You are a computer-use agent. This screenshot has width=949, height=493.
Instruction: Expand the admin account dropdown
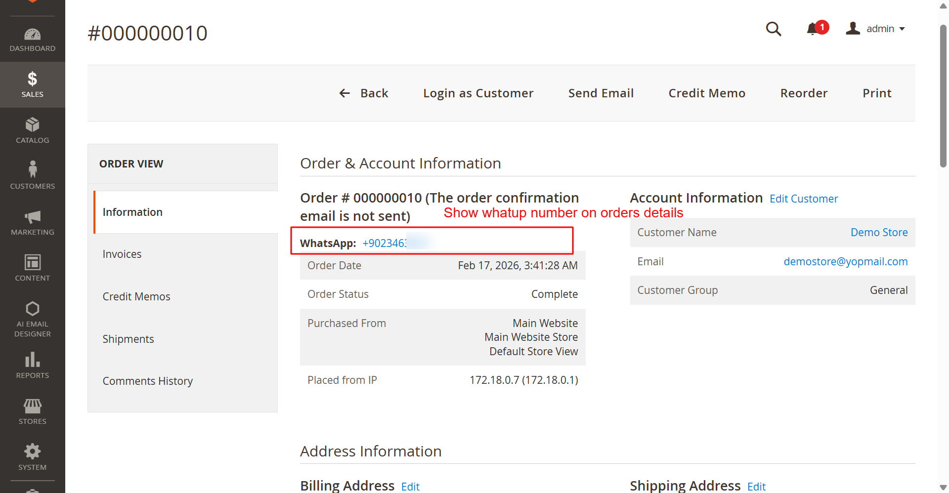point(876,29)
